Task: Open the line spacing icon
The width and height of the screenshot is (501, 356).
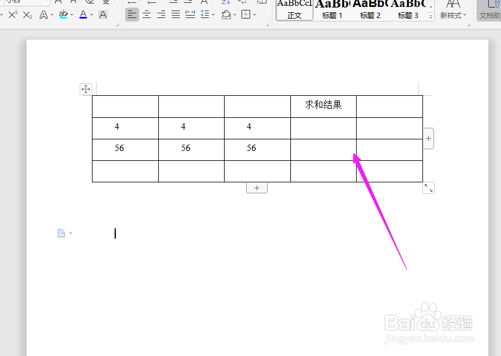Action: 204,15
